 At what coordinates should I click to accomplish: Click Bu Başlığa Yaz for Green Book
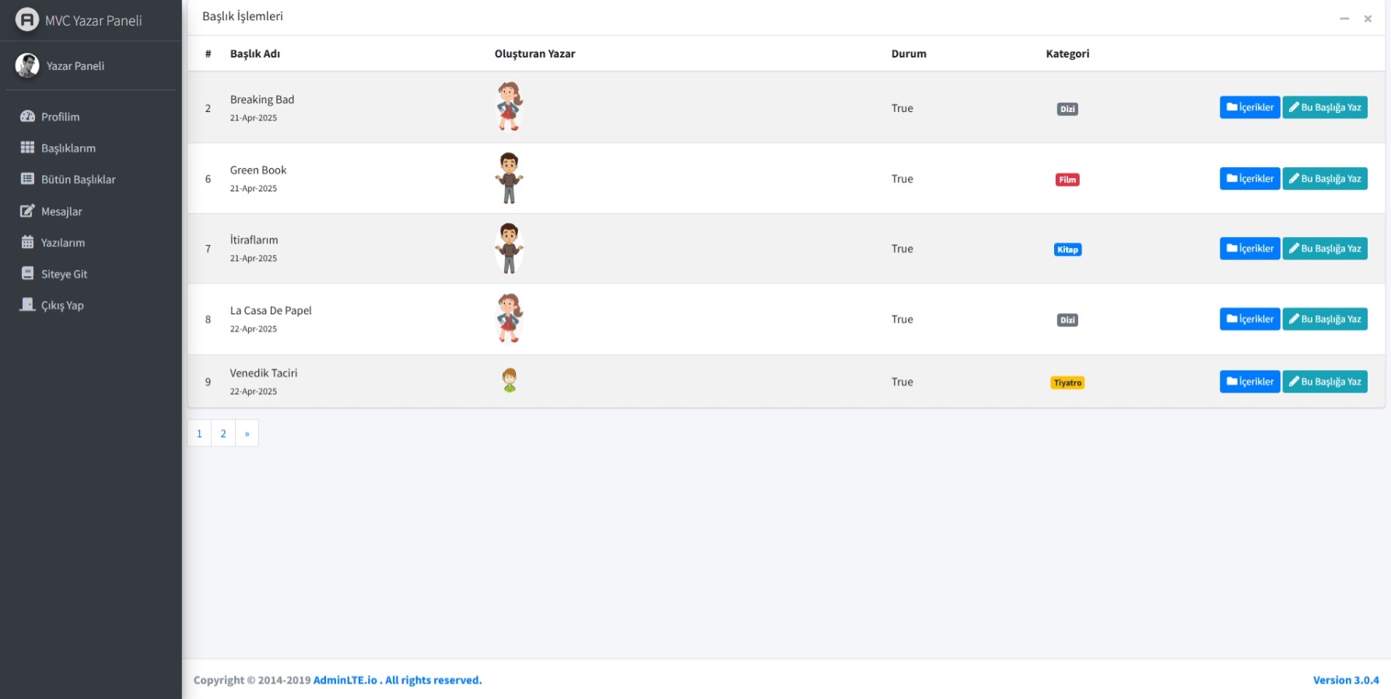pos(1324,179)
